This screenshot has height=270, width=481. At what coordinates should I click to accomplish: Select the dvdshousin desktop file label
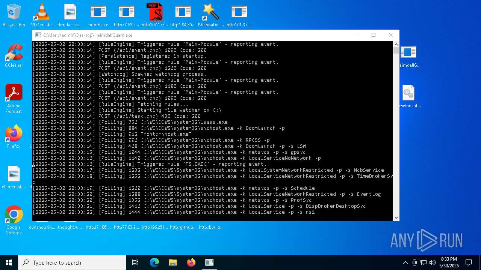42,227
